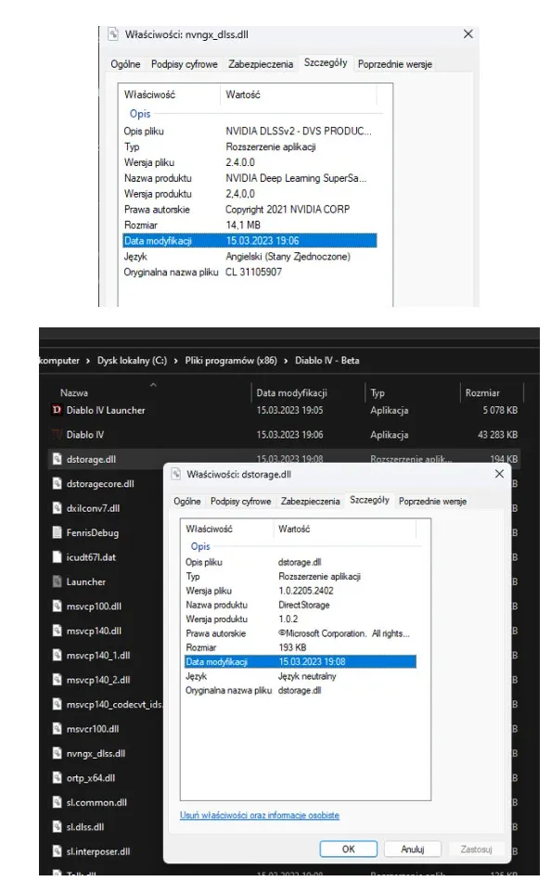Click the title bar icon of dstorage.dll properties
Image resolution: width=551 pixels, height=894 pixels.
tap(176, 475)
